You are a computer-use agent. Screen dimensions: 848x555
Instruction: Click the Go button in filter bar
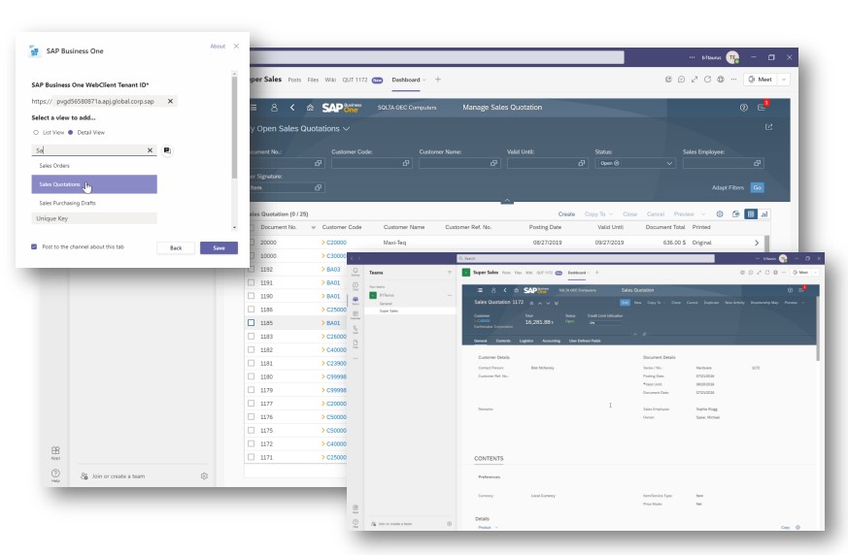click(757, 187)
